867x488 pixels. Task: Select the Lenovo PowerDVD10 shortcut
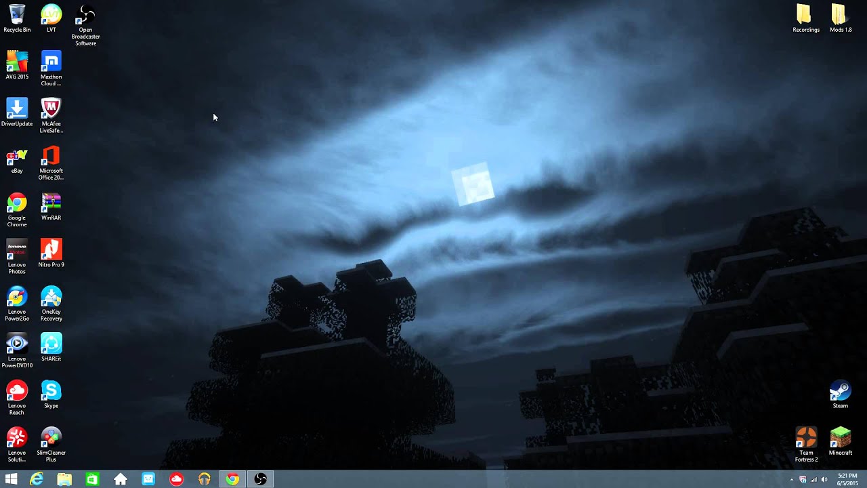pyautogui.click(x=17, y=350)
